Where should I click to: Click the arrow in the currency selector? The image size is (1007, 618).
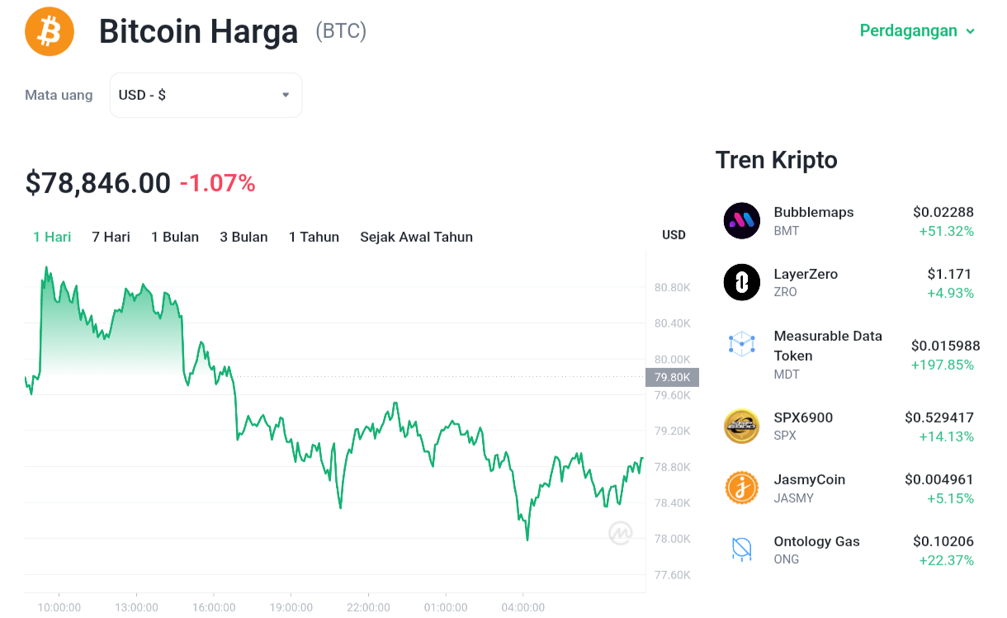coord(286,95)
